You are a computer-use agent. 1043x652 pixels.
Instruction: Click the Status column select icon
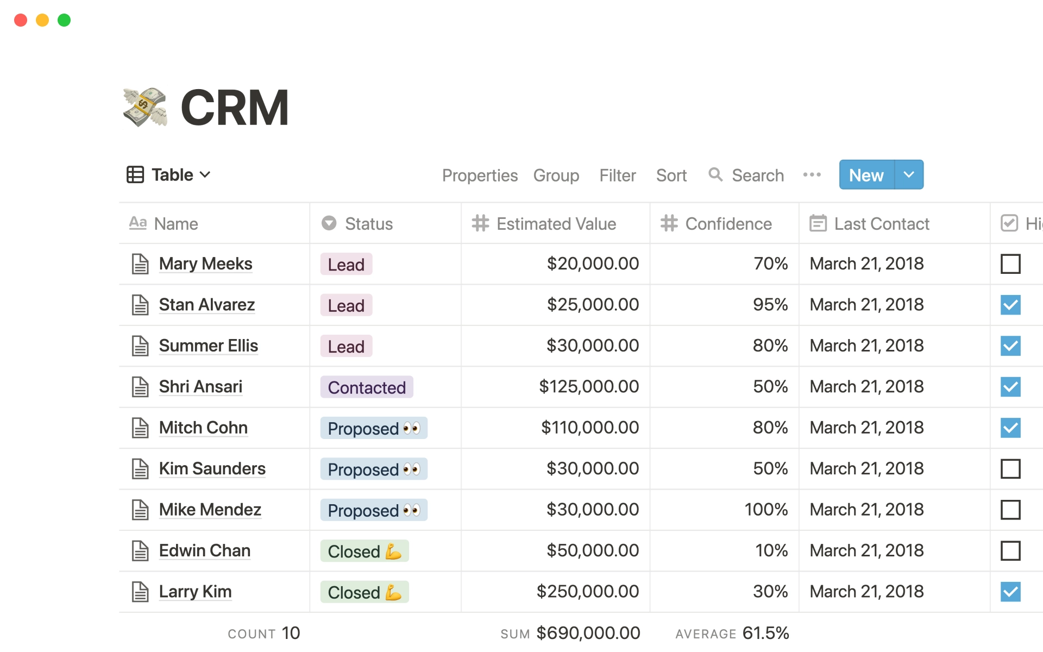329,223
